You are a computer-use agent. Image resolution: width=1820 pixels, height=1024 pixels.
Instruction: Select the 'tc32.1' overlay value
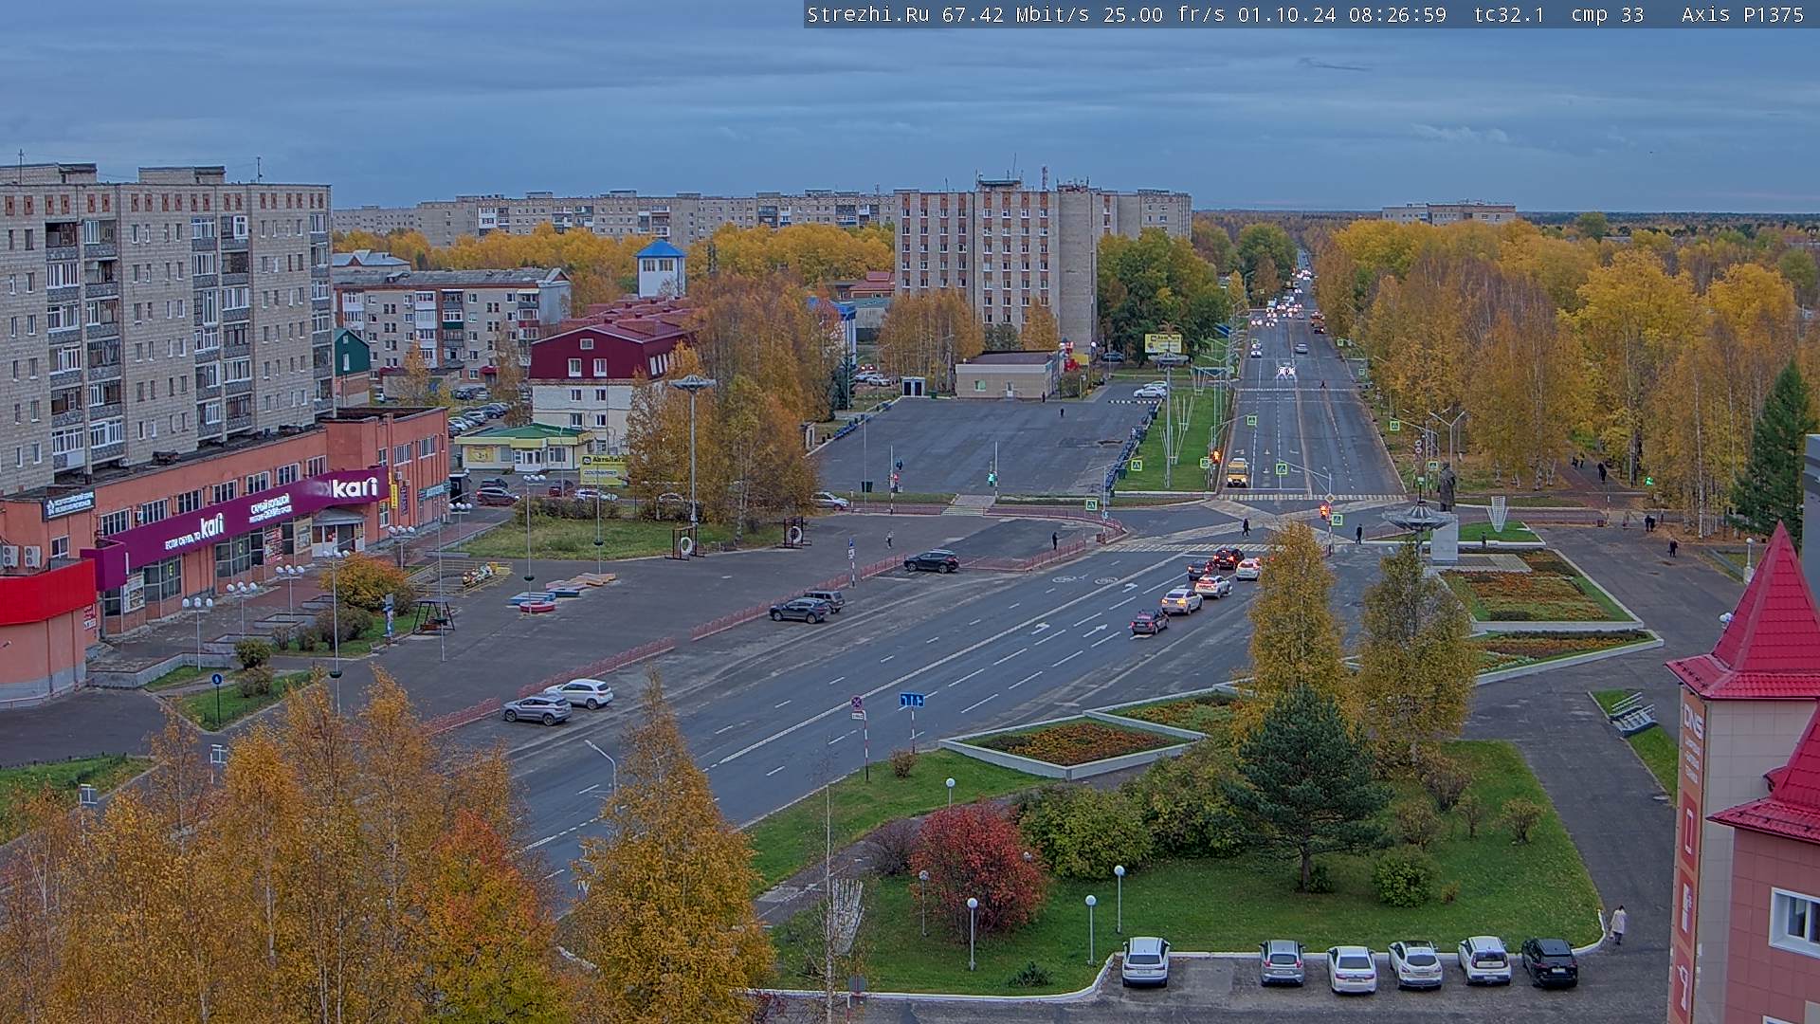[1509, 14]
